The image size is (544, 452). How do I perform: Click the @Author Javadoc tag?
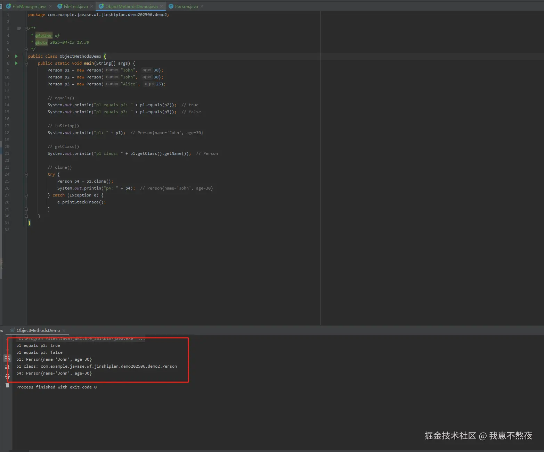[x=44, y=35]
